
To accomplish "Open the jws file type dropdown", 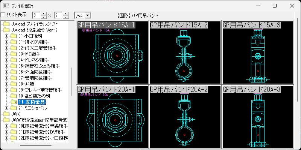I will click(x=88, y=15).
